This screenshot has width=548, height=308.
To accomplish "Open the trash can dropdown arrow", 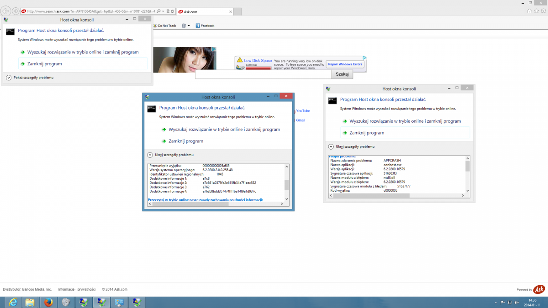I will [x=189, y=26].
